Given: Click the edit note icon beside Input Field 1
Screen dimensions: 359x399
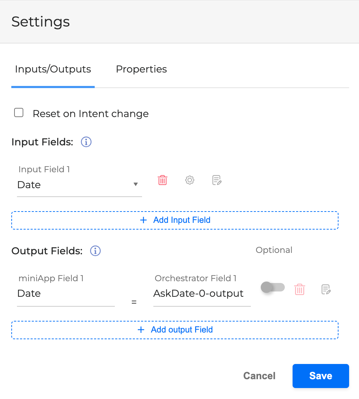Looking at the screenshot, I should click(217, 180).
